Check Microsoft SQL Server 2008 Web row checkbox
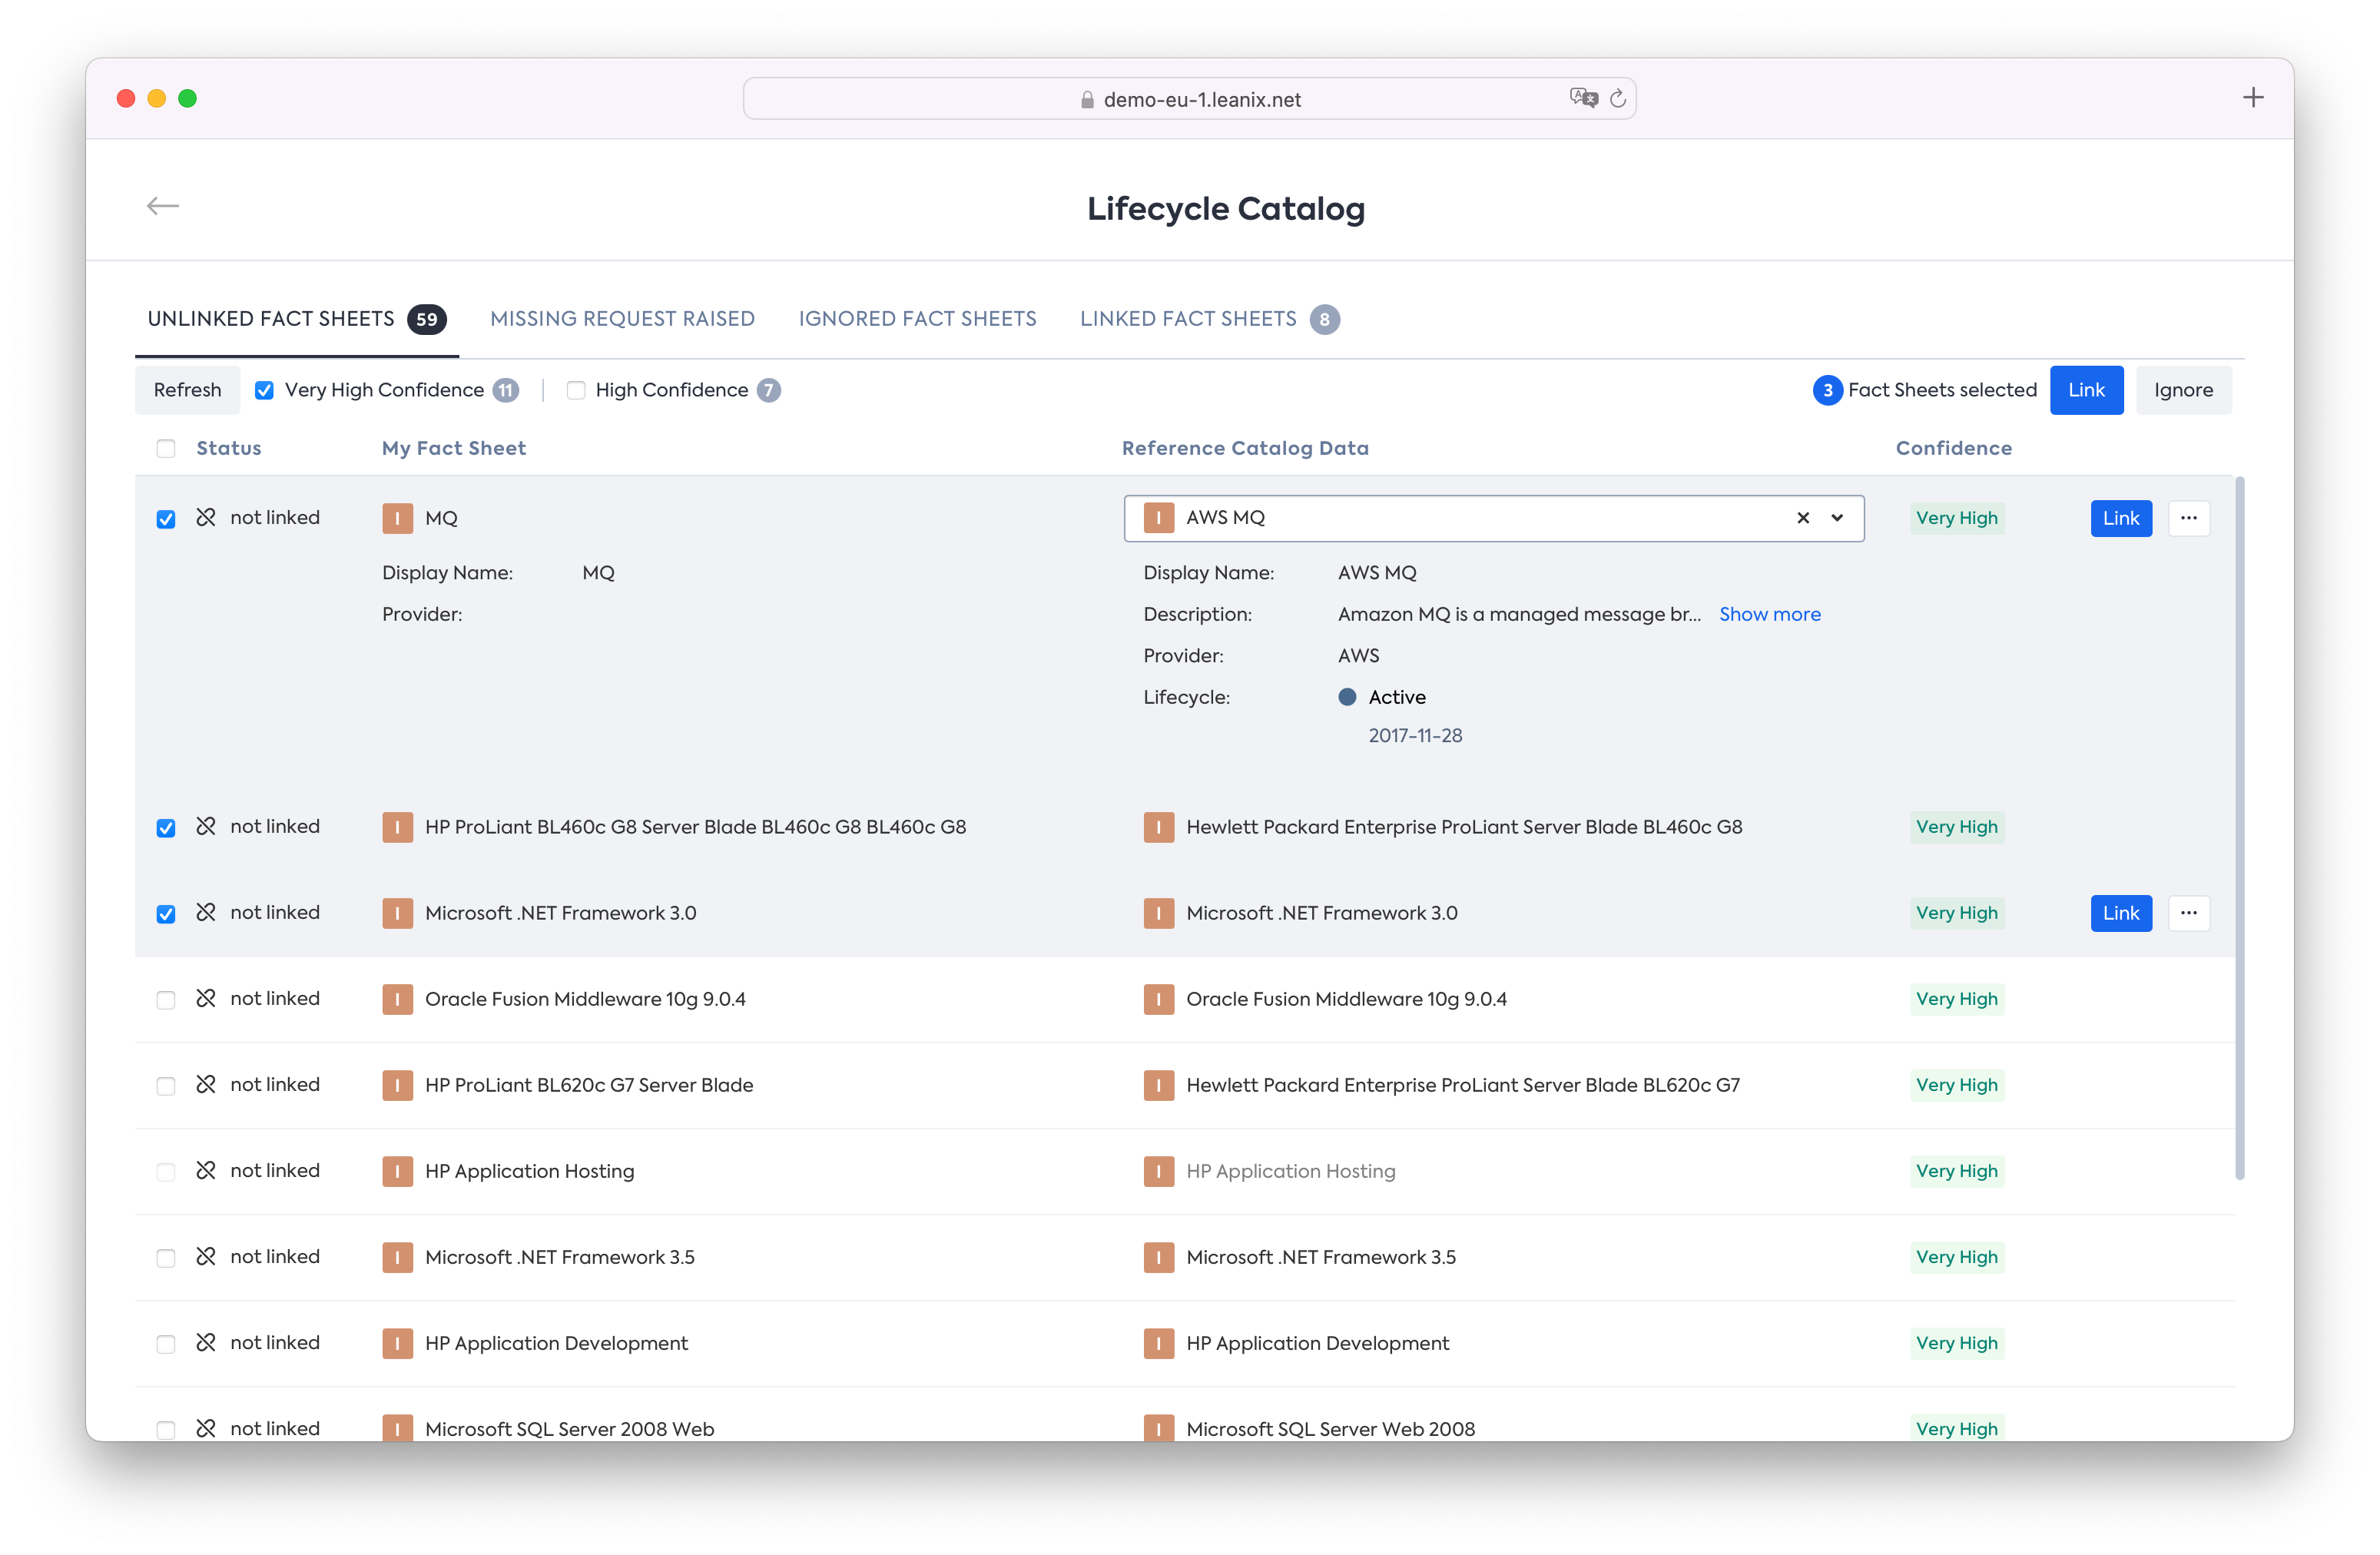Viewport: 2380px width, 1555px height. [166, 1430]
